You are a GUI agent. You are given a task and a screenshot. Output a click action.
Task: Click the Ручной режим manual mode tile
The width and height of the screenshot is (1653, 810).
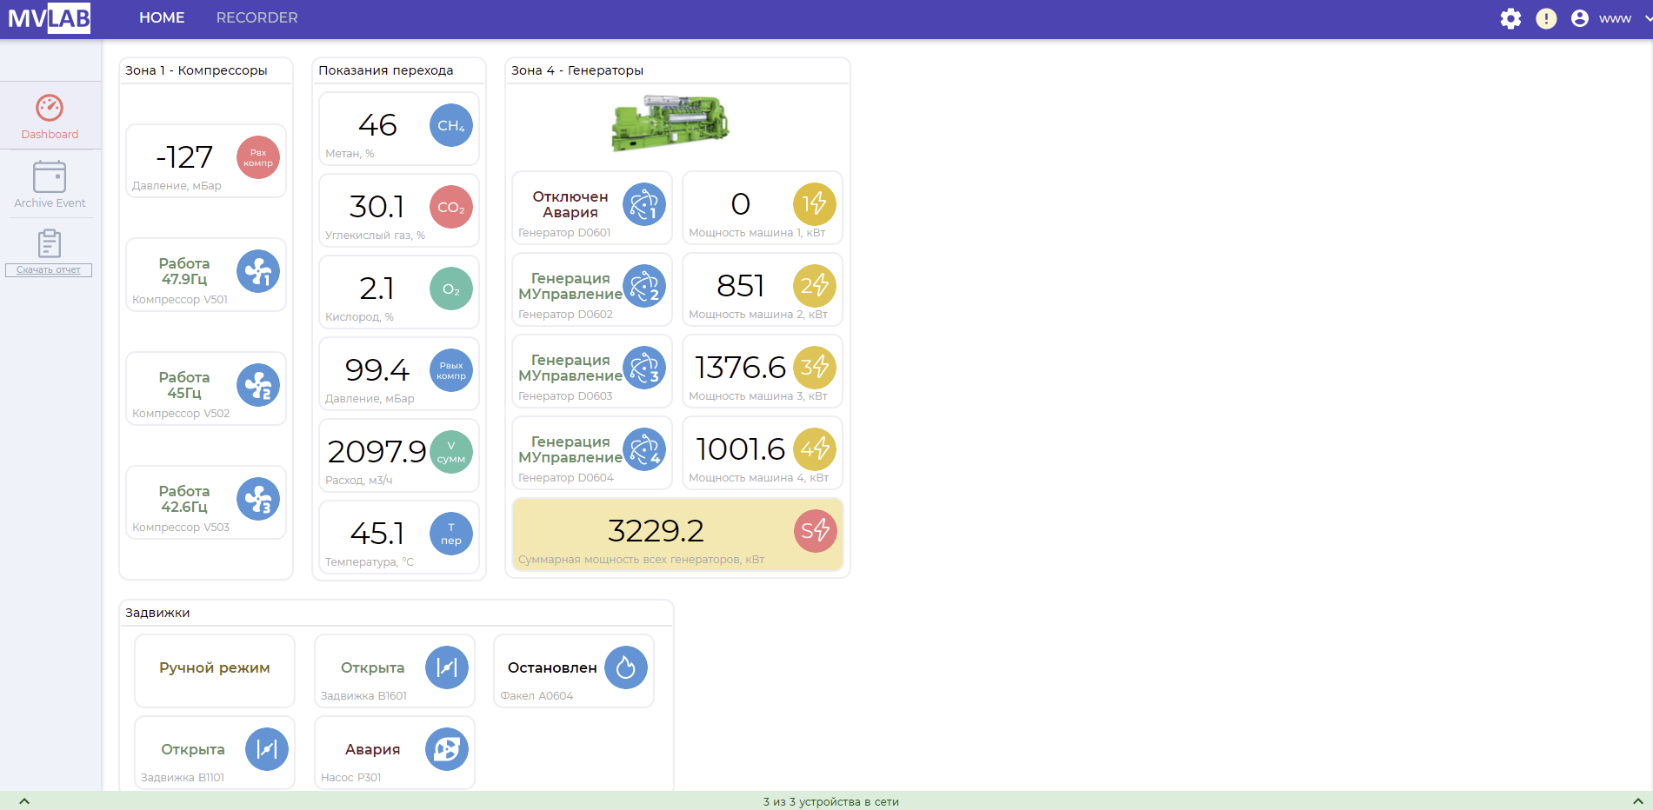tap(214, 668)
